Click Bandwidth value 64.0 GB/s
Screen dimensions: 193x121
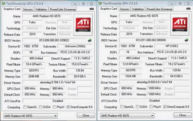[x=176, y=76]
